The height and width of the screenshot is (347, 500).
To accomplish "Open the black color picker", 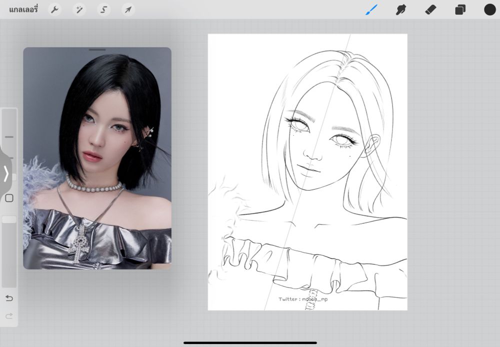I will click(490, 9).
